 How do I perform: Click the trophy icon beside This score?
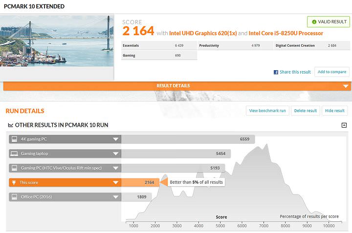(x=14, y=183)
